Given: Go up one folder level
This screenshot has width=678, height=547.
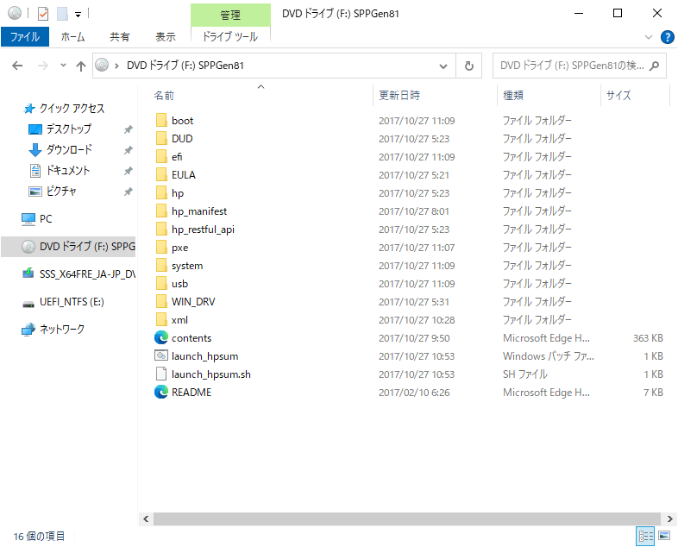Looking at the screenshot, I should coord(81,66).
